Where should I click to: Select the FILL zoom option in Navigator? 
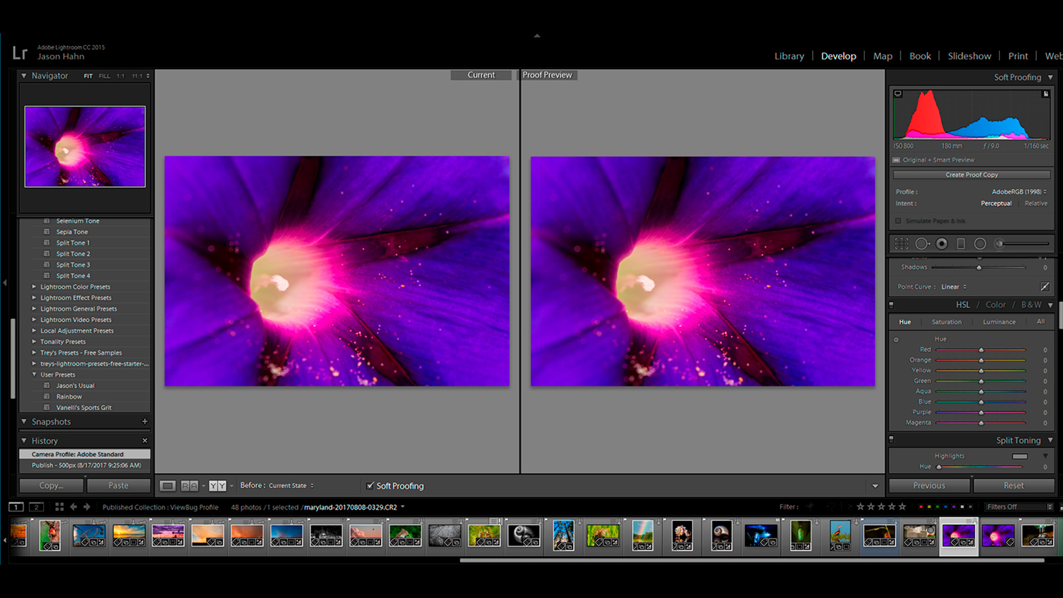pos(104,76)
